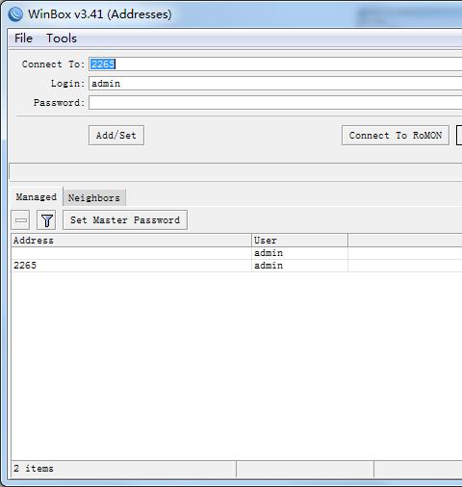Click Set Master Password button
This screenshot has height=487, width=462.
click(x=125, y=220)
